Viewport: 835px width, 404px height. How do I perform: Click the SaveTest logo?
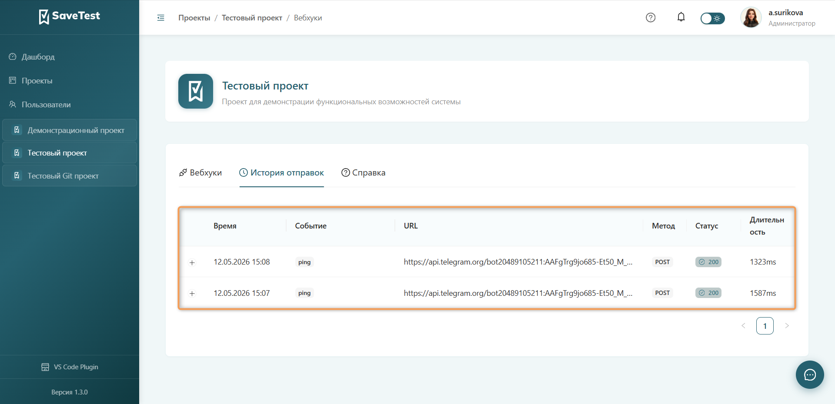coord(70,17)
